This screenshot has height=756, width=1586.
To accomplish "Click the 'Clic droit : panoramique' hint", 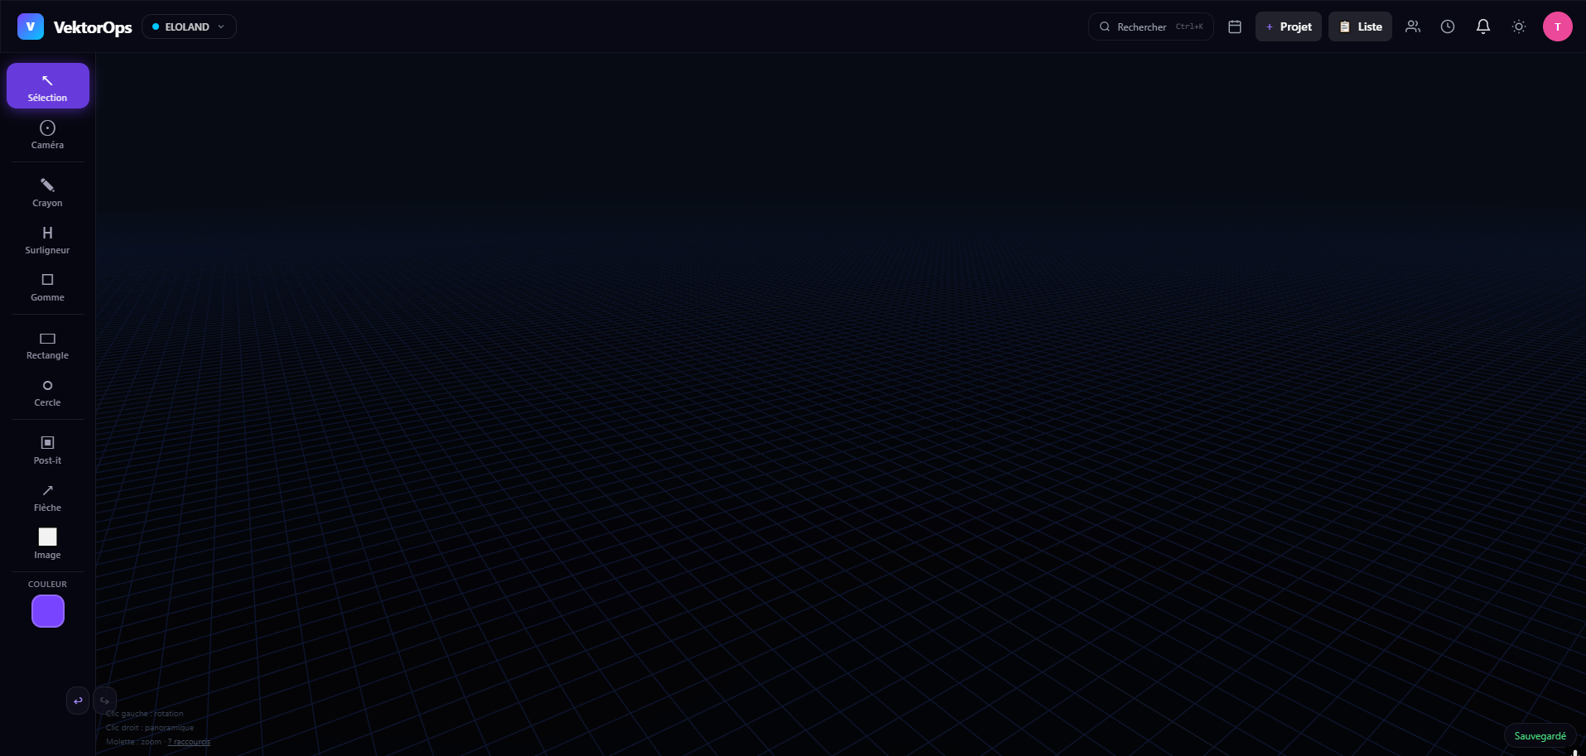I will coord(150,728).
